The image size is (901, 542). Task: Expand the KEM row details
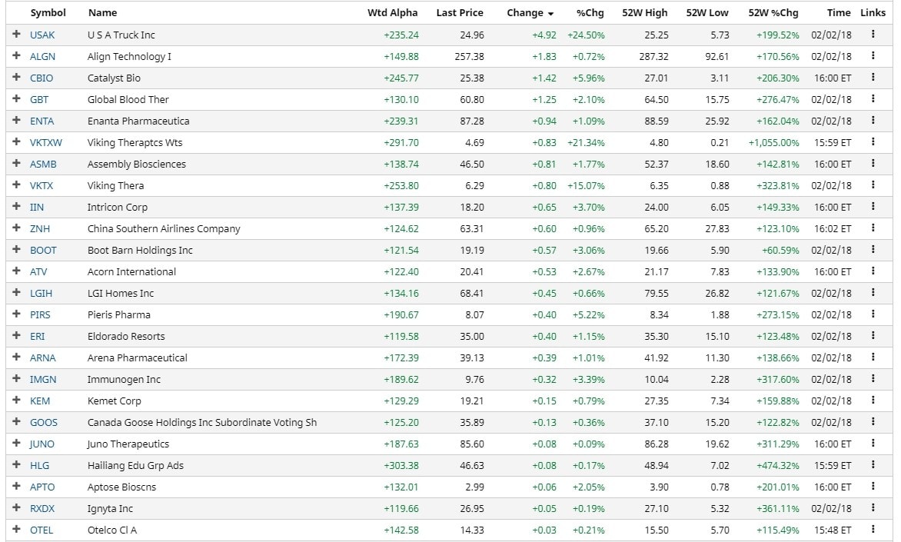[x=16, y=401]
